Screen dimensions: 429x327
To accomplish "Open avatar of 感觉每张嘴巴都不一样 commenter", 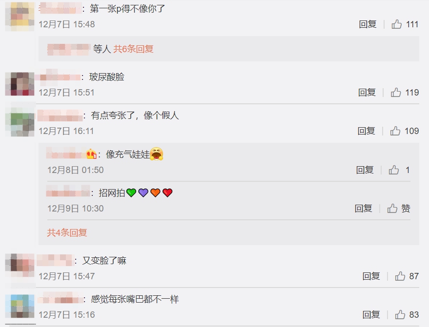I will 20,306.
